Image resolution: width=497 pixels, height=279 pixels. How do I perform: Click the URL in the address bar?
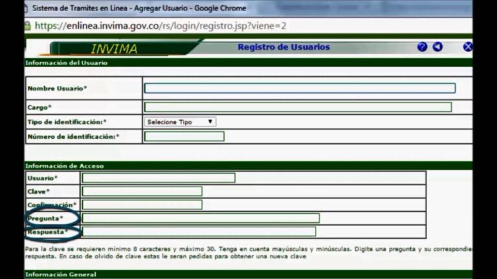(x=160, y=26)
